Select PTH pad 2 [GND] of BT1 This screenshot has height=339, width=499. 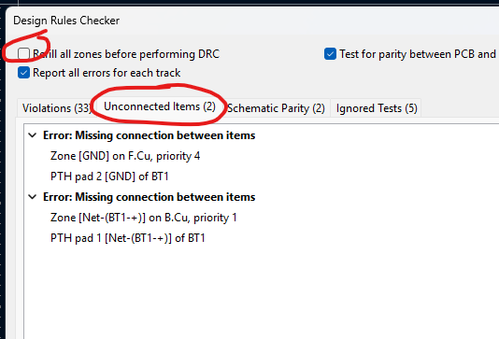tap(109, 177)
